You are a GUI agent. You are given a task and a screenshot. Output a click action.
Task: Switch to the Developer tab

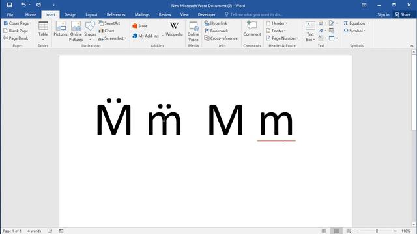click(x=207, y=14)
